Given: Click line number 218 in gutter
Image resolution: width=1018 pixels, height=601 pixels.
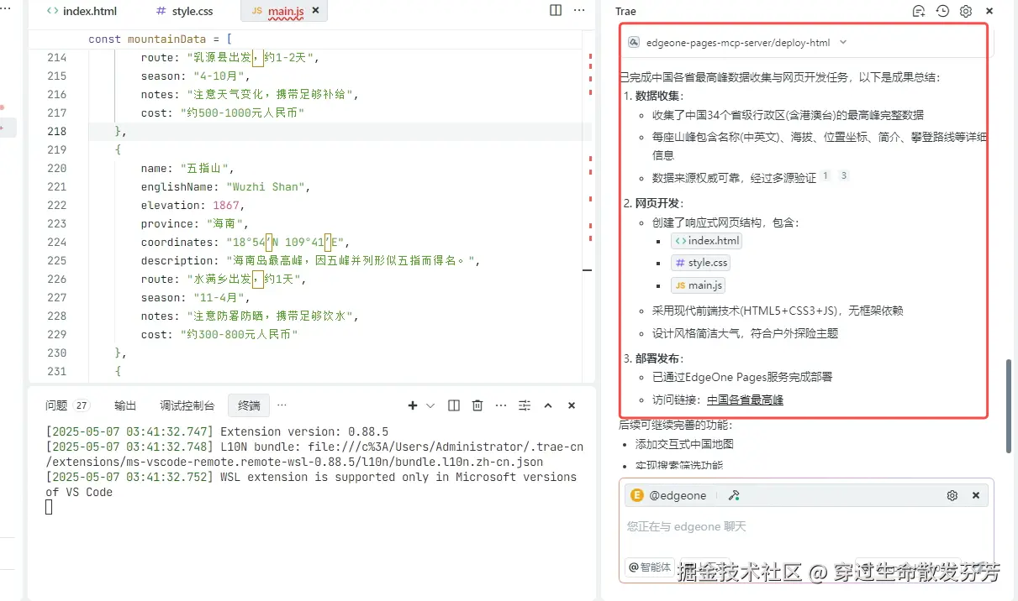Looking at the screenshot, I should tap(57, 132).
